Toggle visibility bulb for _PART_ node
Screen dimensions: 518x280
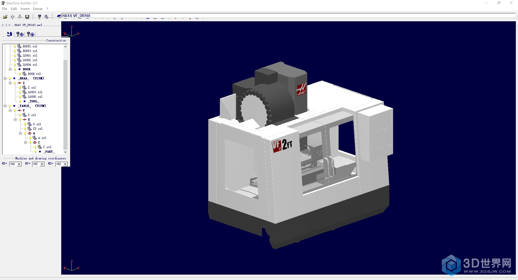[36, 152]
